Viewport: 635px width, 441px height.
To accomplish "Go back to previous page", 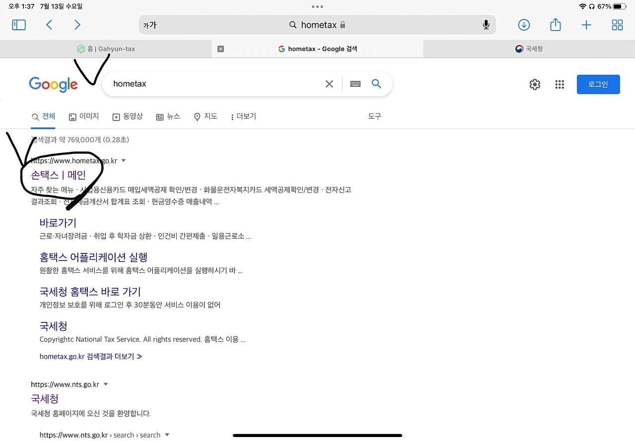I will pos(49,25).
